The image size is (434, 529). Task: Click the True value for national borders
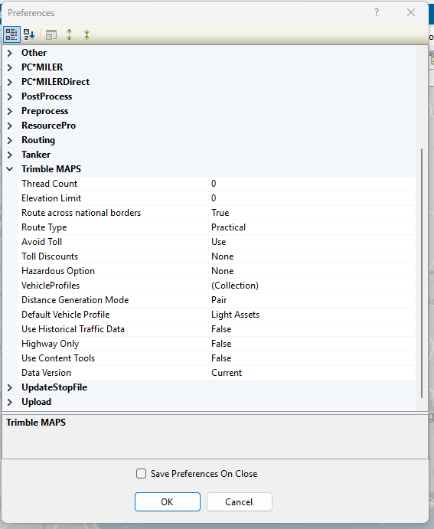click(312, 213)
